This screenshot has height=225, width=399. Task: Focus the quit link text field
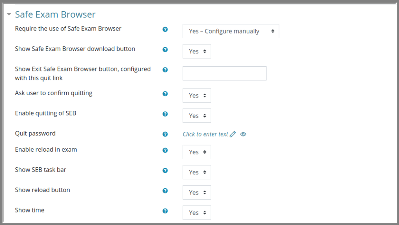click(224, 73)
